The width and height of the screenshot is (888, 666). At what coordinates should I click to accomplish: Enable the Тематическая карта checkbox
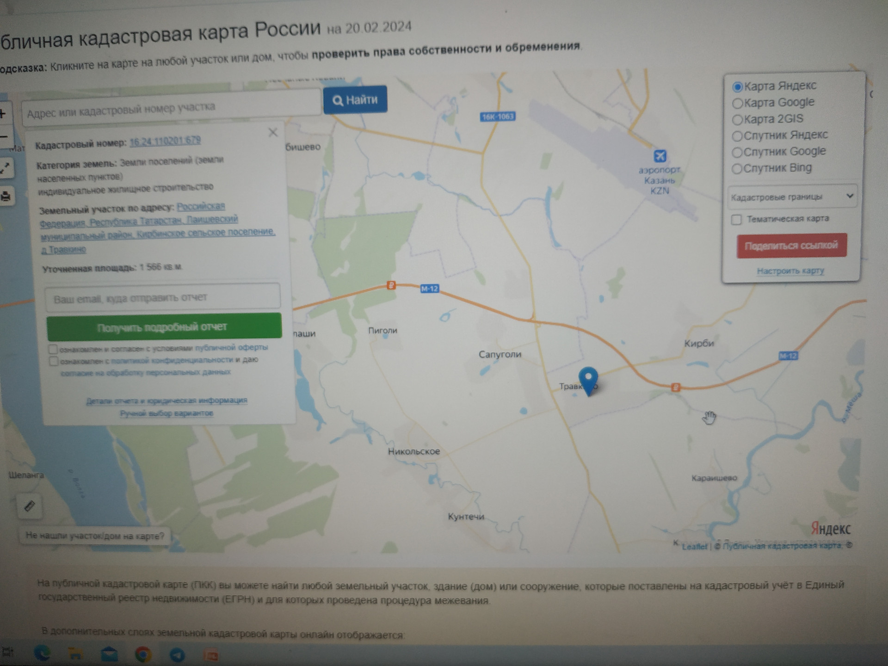(736, 219)
